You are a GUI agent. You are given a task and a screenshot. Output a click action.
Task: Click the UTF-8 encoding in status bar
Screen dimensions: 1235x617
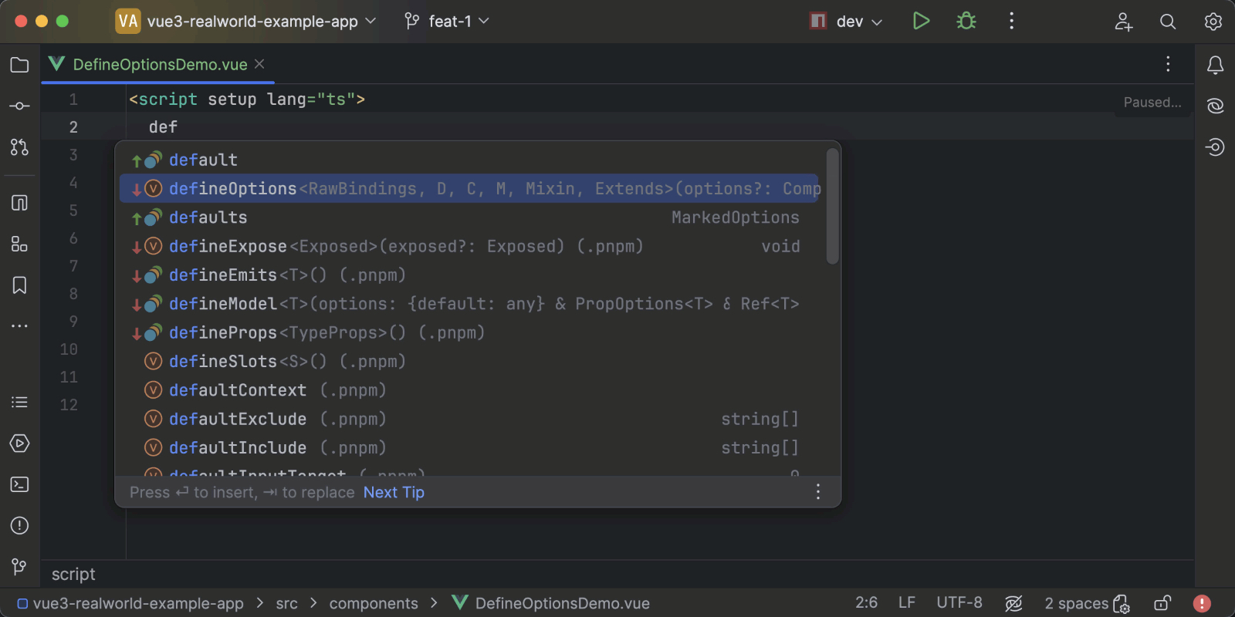click(x=959, y=603)
